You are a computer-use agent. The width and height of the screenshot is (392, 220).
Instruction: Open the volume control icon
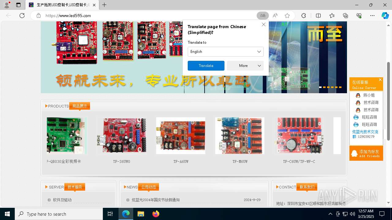point(352,214)
